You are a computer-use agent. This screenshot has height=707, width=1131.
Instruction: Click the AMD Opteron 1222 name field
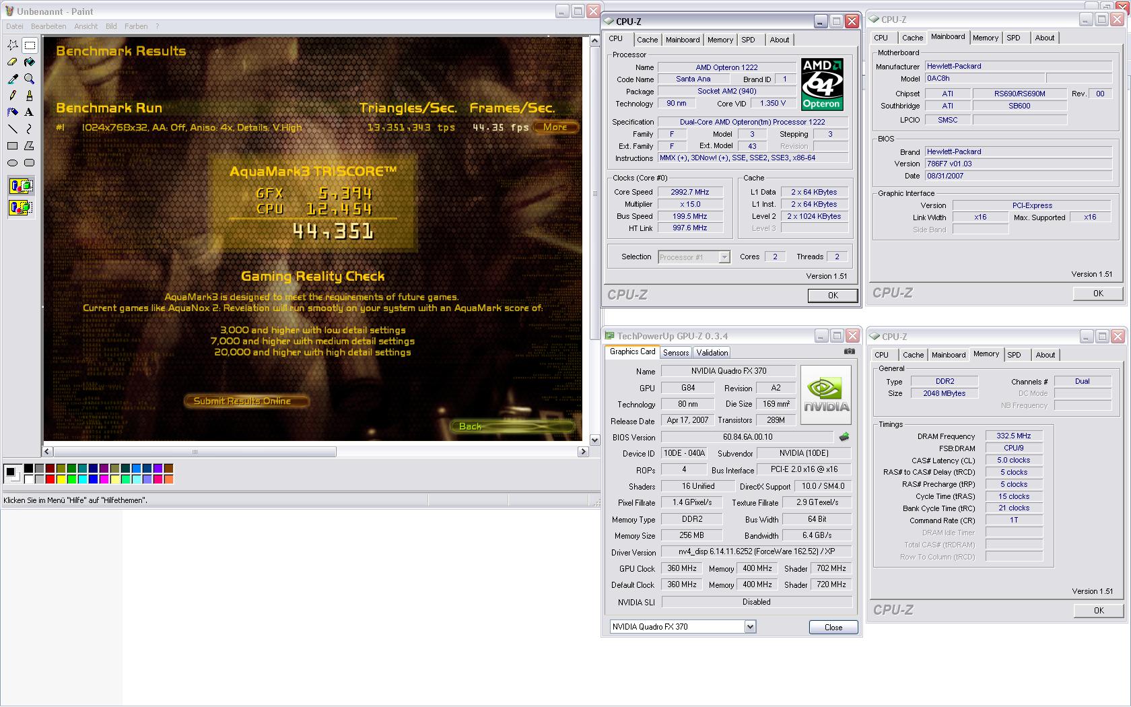726,67
